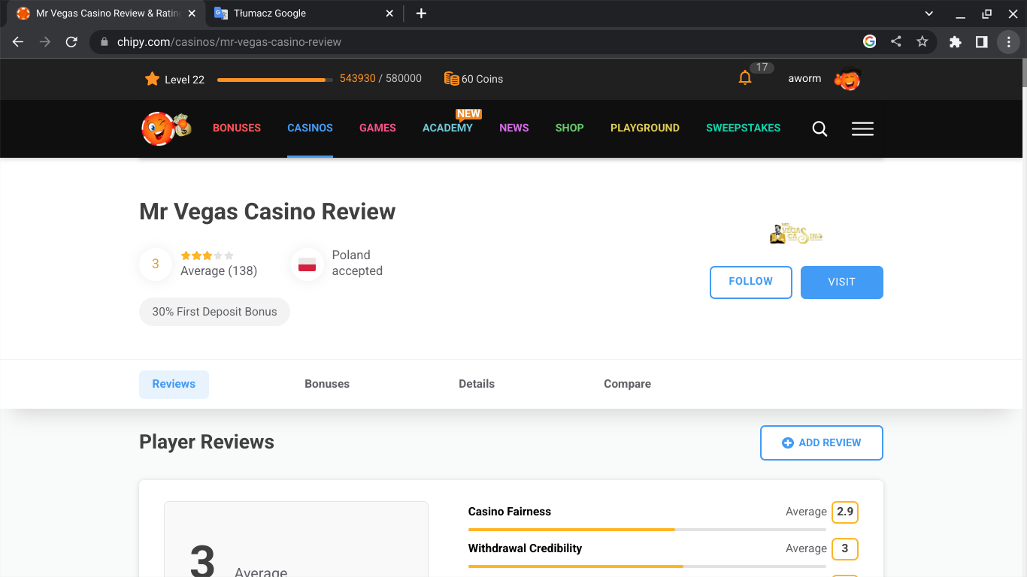Switch to the Bonuses tab

(327, 384)
